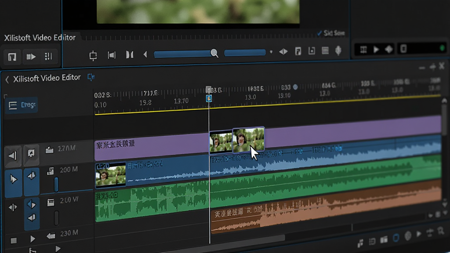This screenshot has height=253, width=450.
Task: Click the folder icon beside 170 M track
Action: (x=49, y=150)
